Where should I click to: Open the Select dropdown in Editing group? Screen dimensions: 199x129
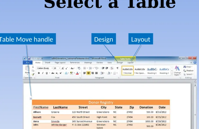pyautogui.click(x=188, y=74)
